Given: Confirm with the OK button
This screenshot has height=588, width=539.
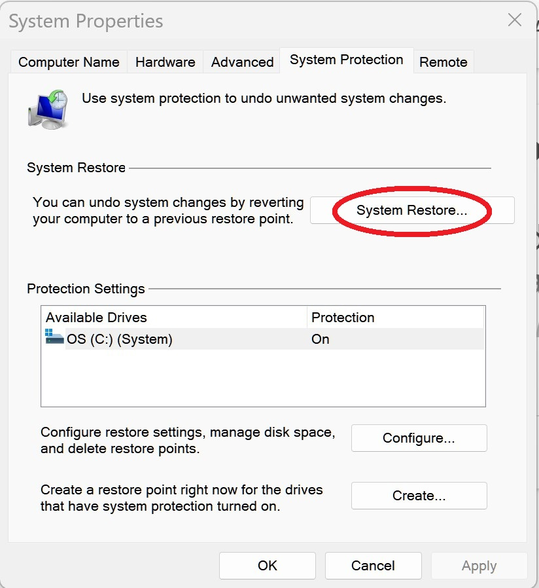Looking at the screenshot, I should (268, 566).
